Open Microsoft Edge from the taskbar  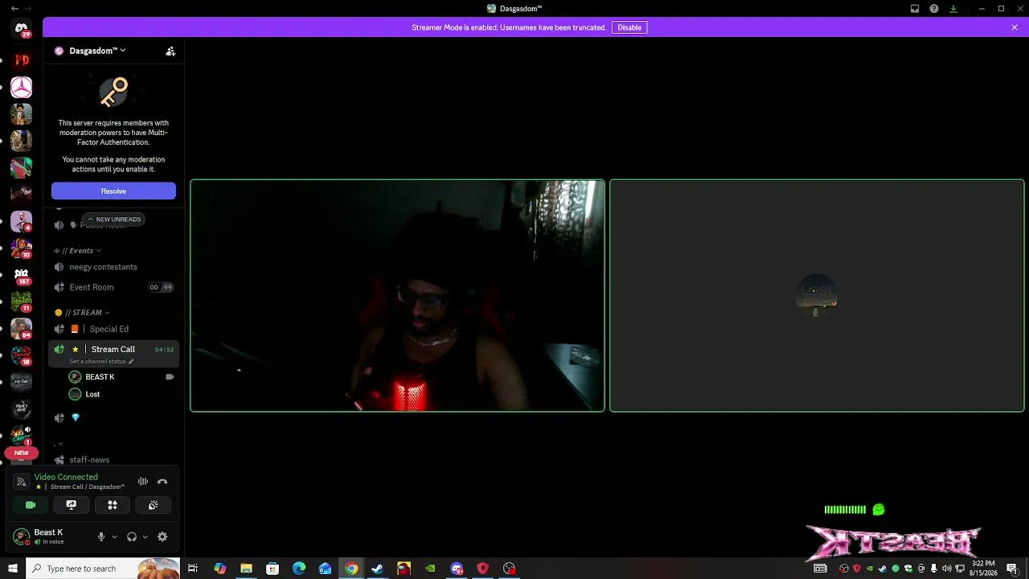click(299, 569)
